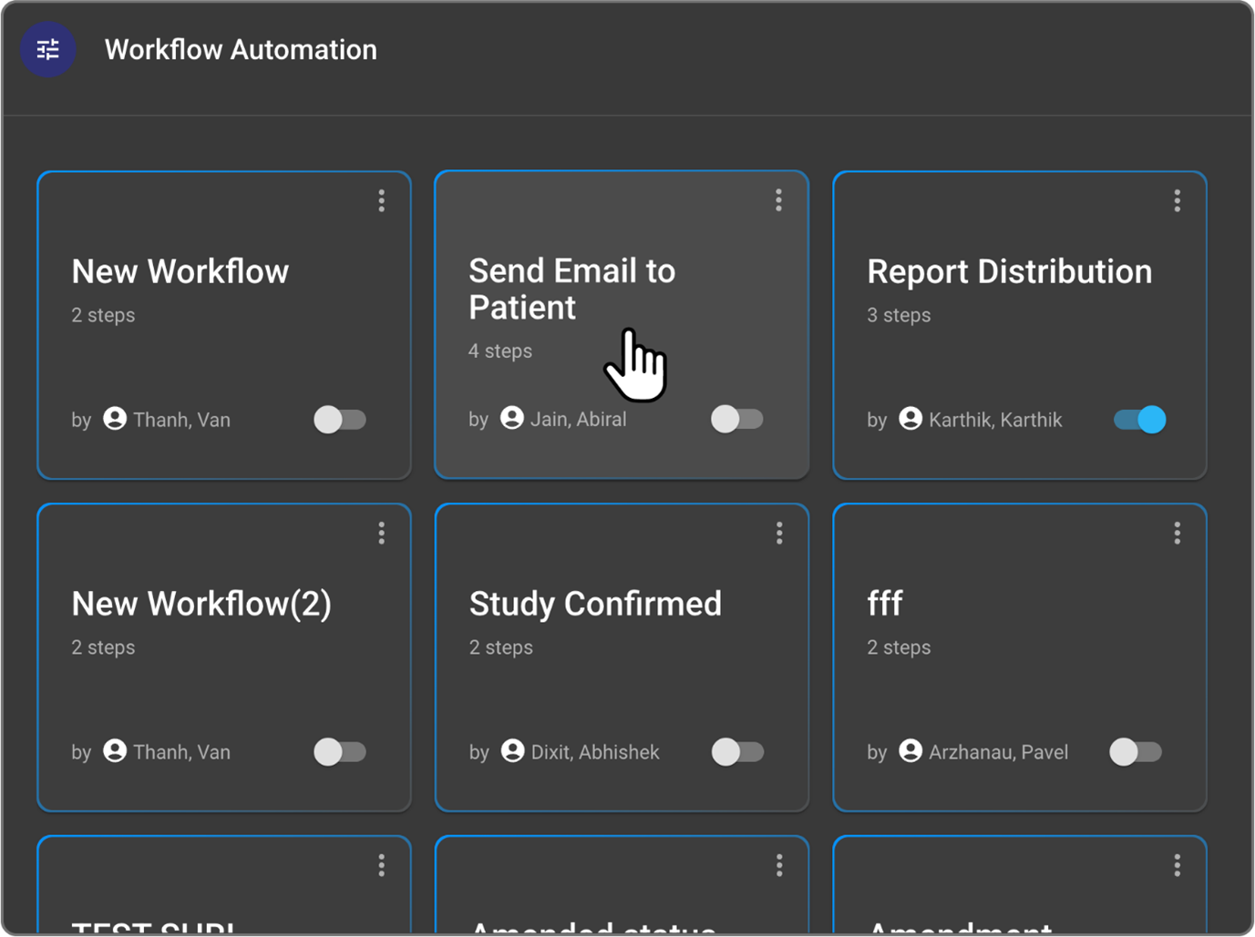
Task: Enable the Study Confirmed workflow switch
Action: pos(737,752)
